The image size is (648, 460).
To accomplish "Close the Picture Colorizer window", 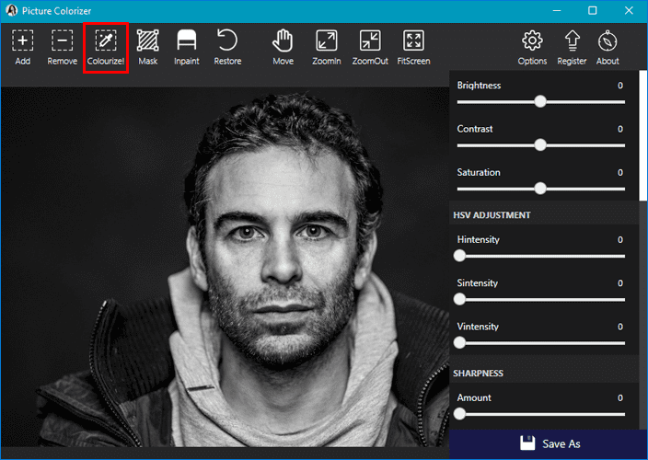I will (x=629, y=10).
